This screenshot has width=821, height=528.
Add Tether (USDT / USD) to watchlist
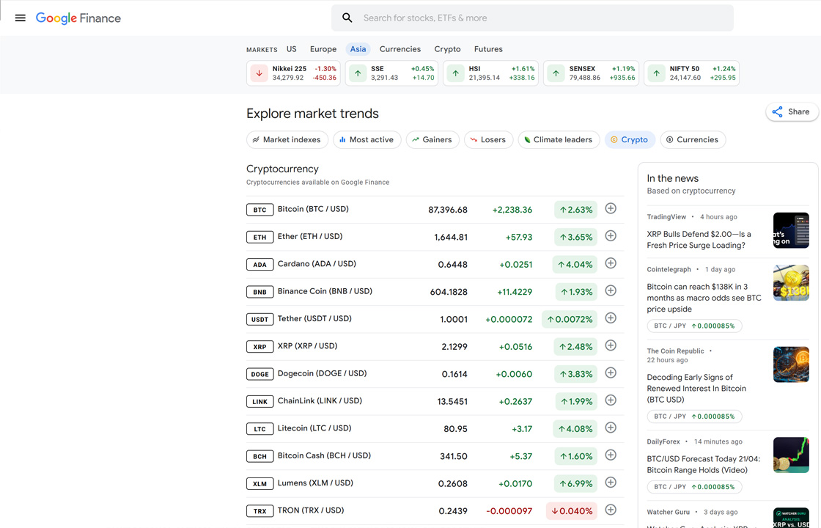pos(611,318)
